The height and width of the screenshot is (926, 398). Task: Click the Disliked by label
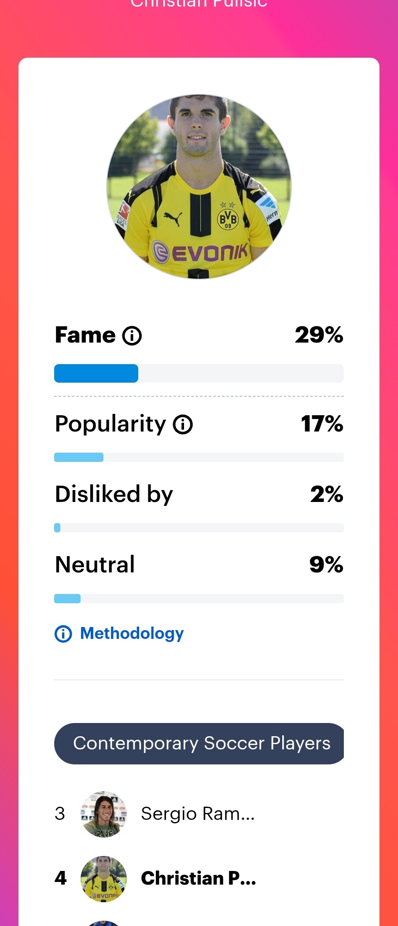pos(114,494)
